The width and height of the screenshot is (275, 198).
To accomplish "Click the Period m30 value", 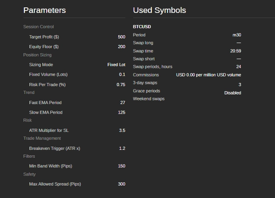I will 236,35.
